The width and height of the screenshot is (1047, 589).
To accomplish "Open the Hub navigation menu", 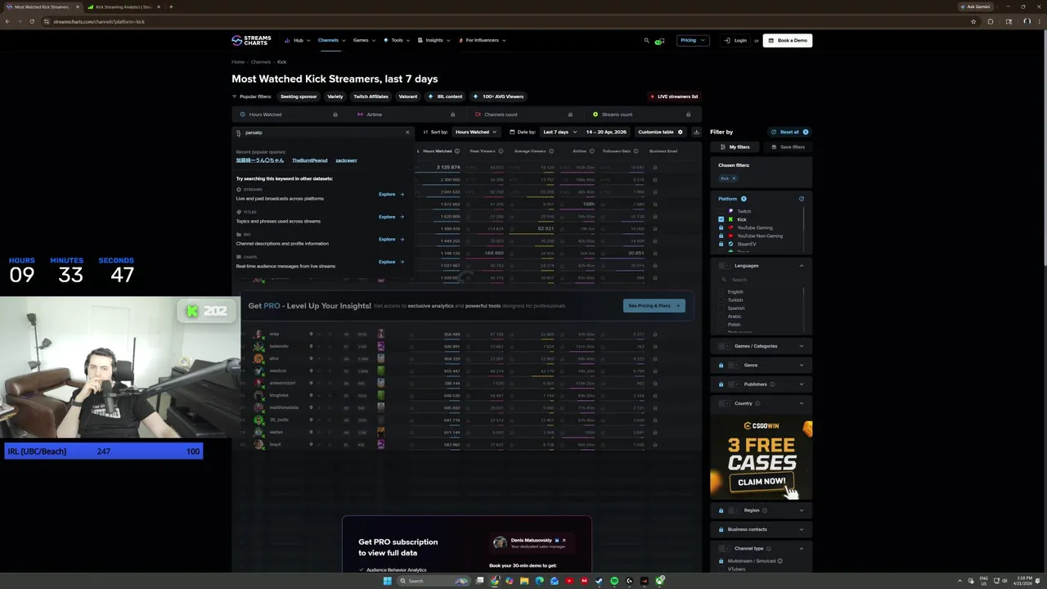I will (x=298, y=40).
